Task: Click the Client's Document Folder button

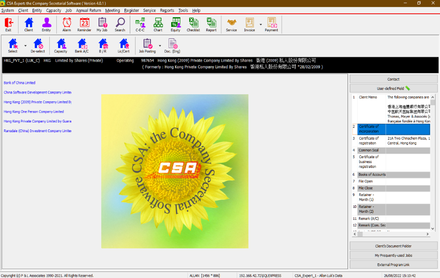Action: (x=393, y=246)
